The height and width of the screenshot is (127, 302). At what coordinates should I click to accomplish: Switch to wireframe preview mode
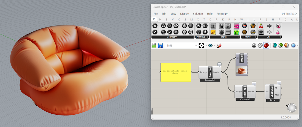(x=260, y=45)
